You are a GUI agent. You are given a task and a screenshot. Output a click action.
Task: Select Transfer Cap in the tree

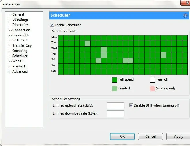pyautogui.click(x=22, y=45)
